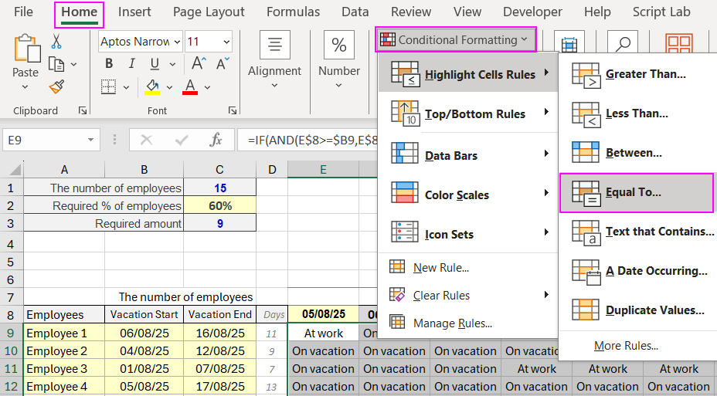The width and height of the screenshot is (717, 396).
Task: Select Less Than... rule
Action: (637, 113)
